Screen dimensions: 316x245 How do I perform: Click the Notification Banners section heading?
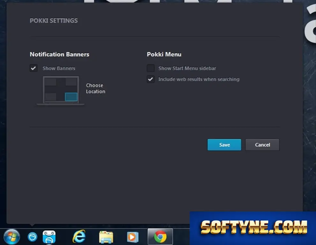point(59,54)
